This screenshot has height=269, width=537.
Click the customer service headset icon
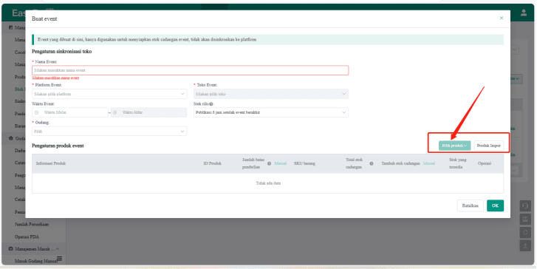[x=525, y=206]
